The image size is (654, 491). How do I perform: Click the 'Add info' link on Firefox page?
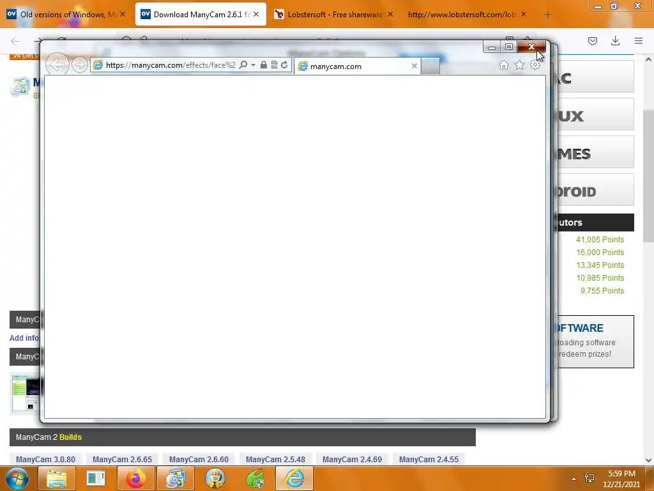(25, 338)
